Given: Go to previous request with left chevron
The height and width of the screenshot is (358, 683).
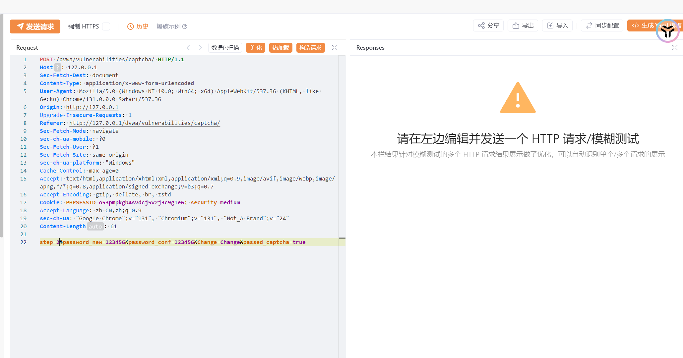Looking at the screenshot, I should point(188,48).
